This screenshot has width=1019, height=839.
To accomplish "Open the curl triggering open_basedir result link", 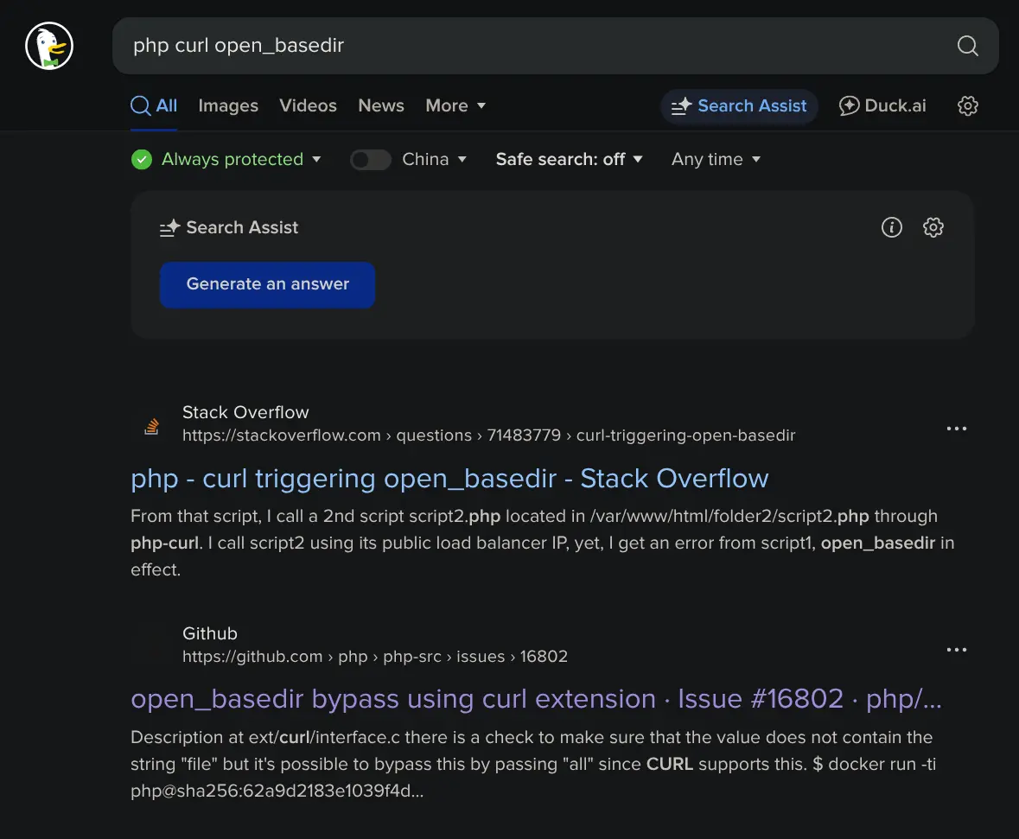I will coord(449,479).
